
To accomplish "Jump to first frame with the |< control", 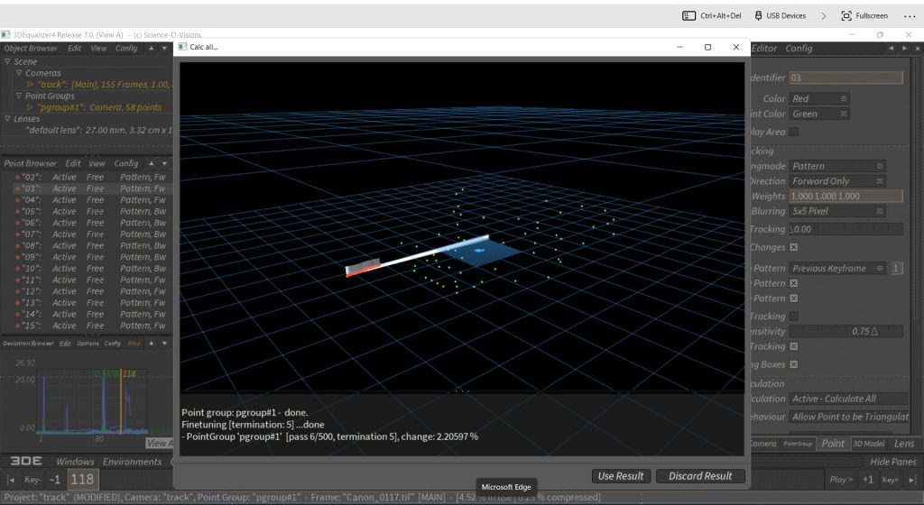I will coord(11,480).
